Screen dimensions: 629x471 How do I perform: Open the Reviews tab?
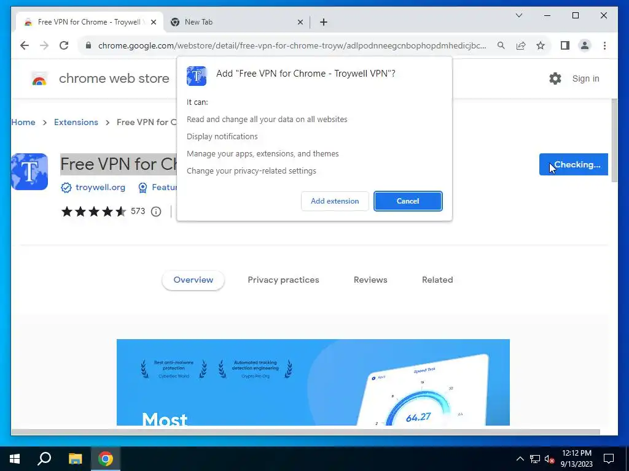[x=370, y=280]
